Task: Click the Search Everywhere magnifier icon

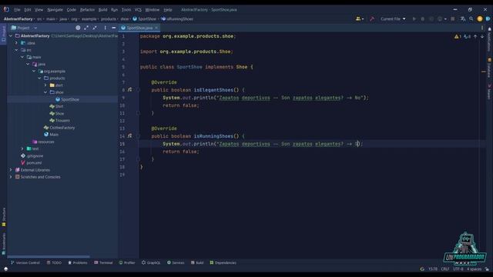Action: point(471,18)
